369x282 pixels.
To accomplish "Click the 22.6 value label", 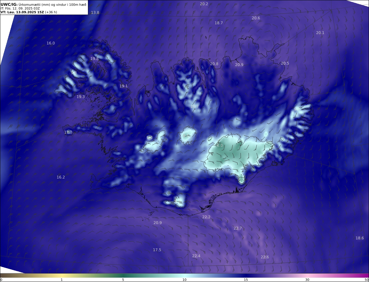I will click(265, 257).
